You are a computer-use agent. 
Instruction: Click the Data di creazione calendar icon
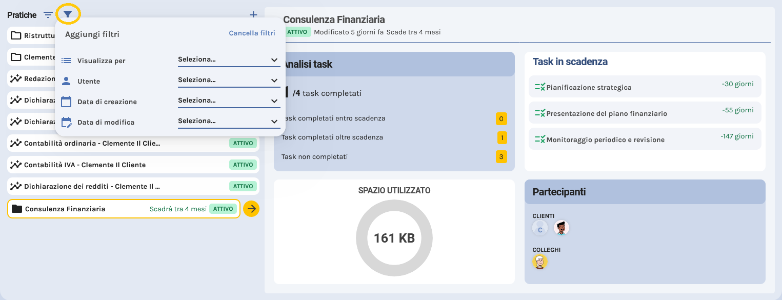(x=66, y=101)
